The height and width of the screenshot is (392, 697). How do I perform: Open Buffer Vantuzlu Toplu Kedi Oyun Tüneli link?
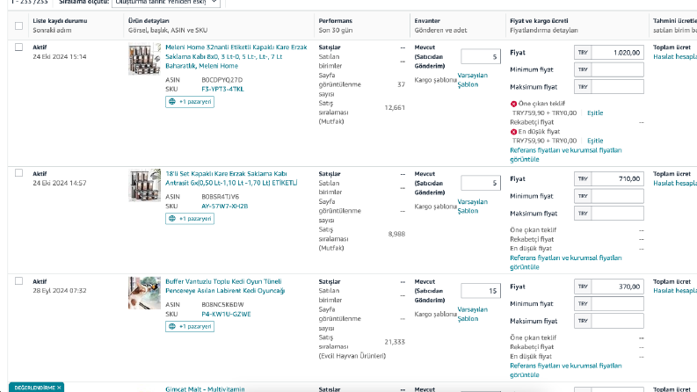225,286
